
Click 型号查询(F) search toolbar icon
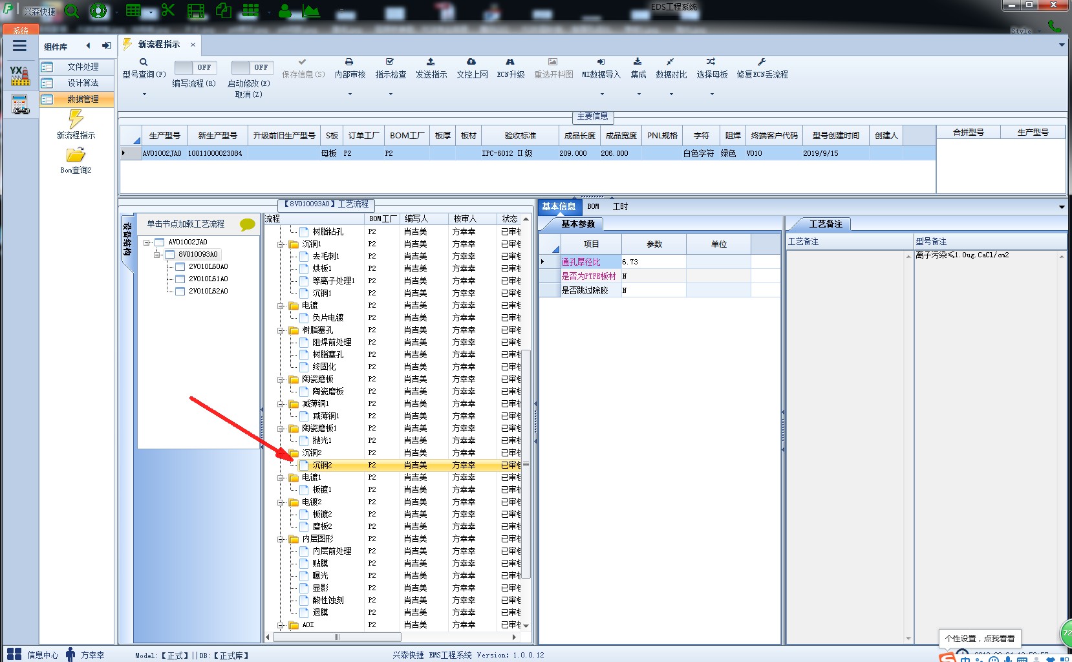[144, 62]
